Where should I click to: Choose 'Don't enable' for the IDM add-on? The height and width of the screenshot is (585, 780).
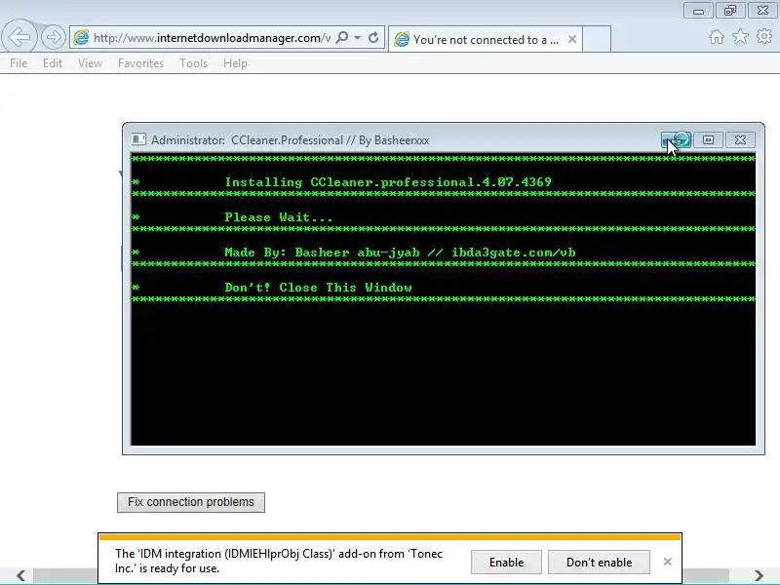pos(599,563)
